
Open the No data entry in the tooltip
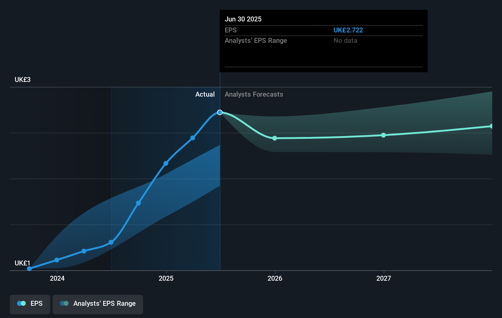(x=345, y=40)
